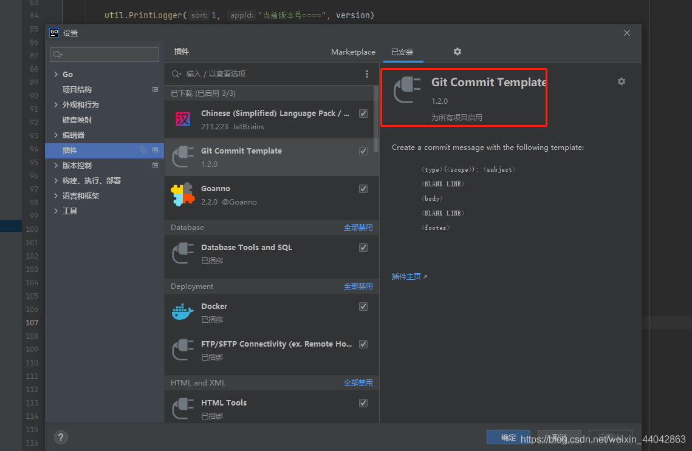Expand the 语言和框架 settings node

[56, 195]
